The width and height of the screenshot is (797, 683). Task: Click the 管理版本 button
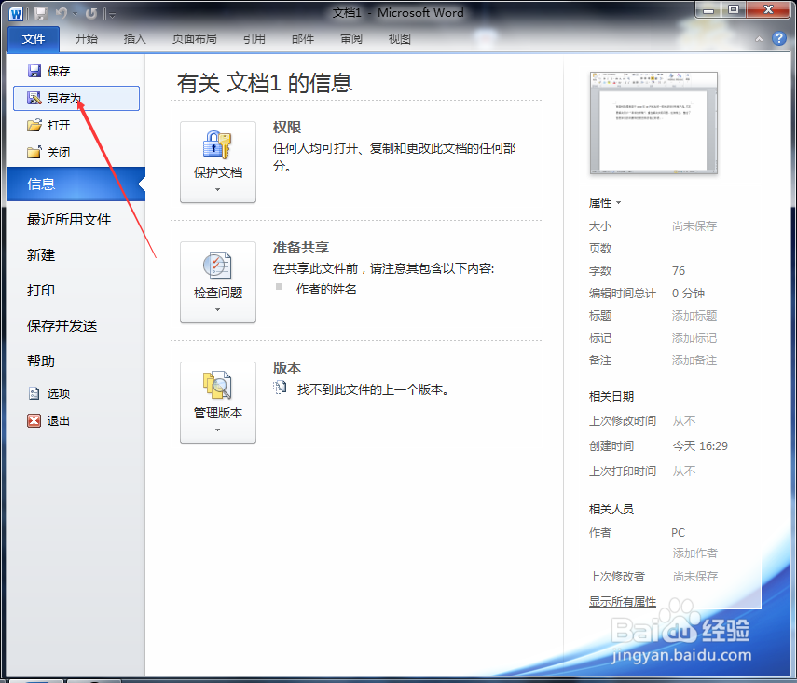coord(218,403)
